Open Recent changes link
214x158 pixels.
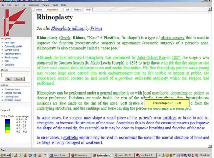click(x=13, y=54)
